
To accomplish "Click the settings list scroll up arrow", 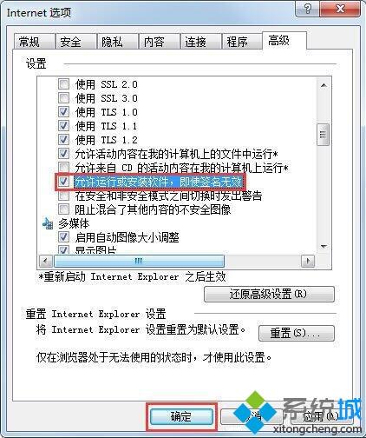I will [x=324, y=85].
